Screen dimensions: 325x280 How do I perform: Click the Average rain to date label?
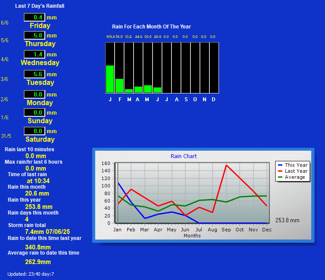tap(44, 253)
